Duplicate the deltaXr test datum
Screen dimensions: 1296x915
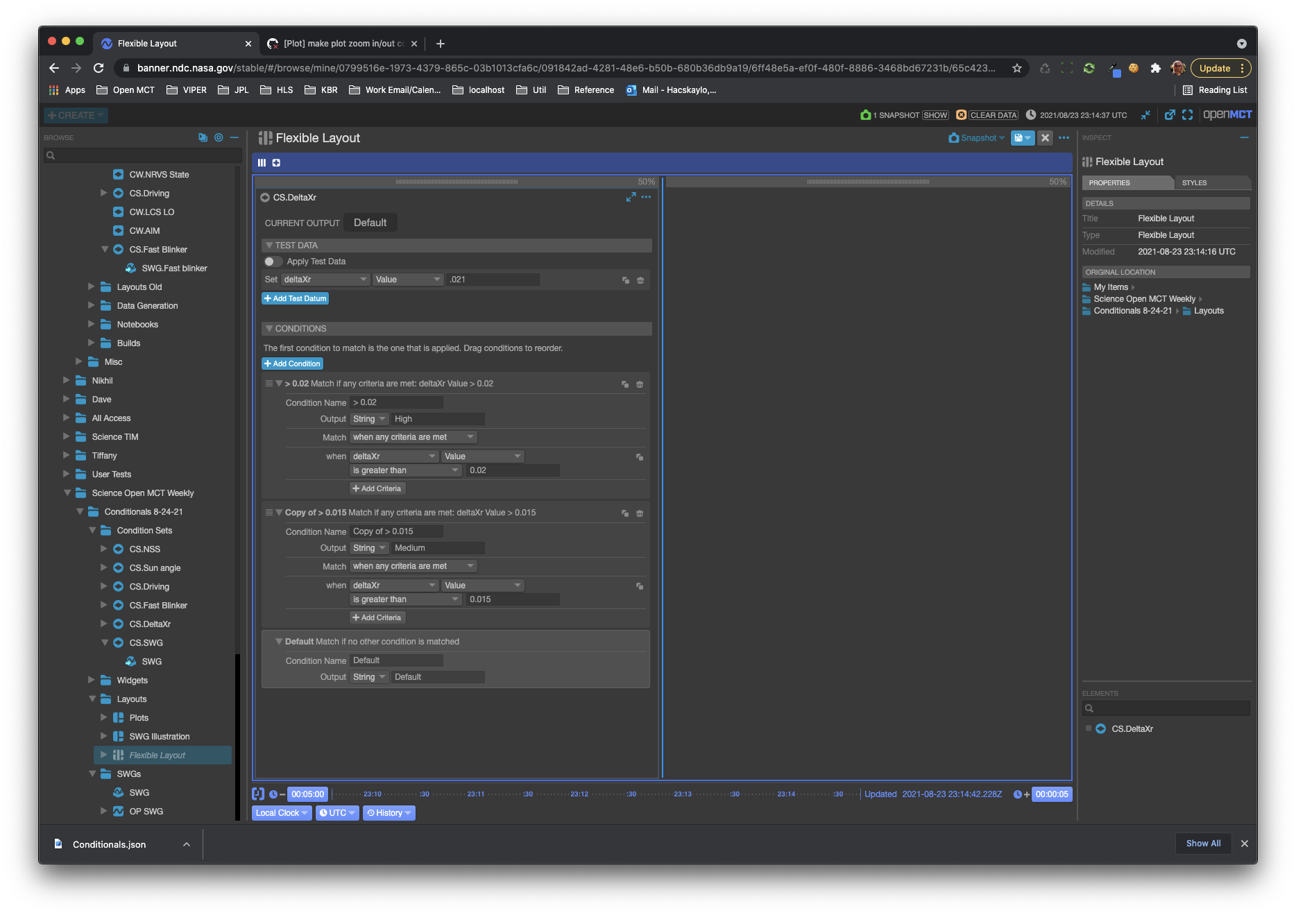tap(625, 279)
